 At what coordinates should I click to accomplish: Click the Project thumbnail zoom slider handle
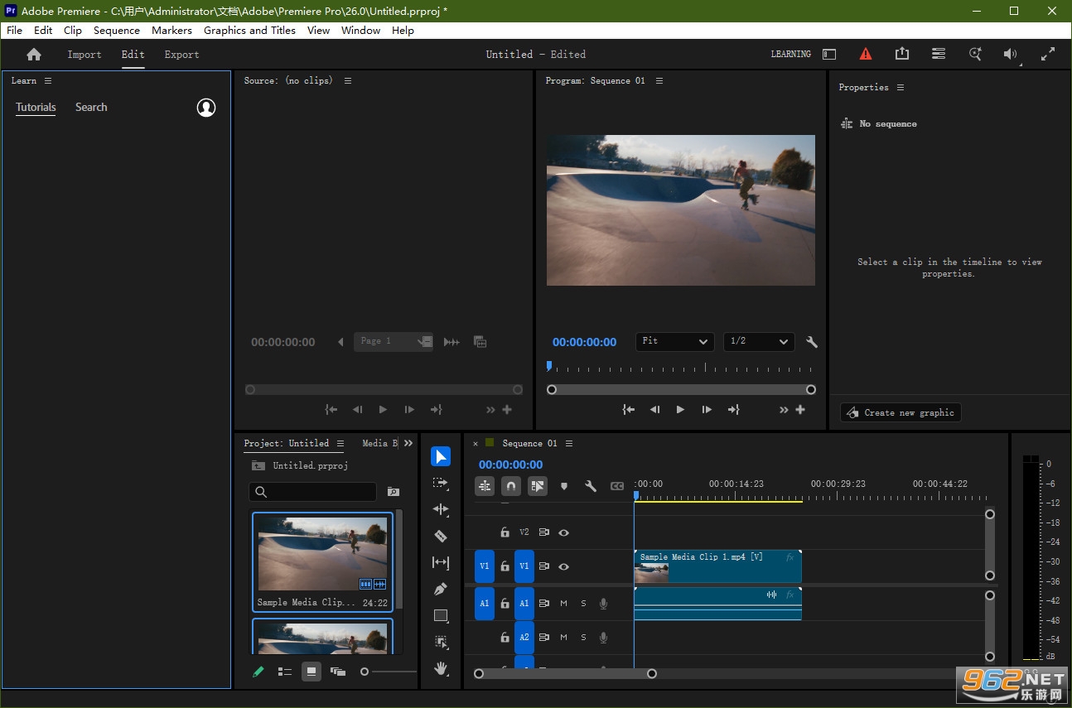tap(365, 672)
